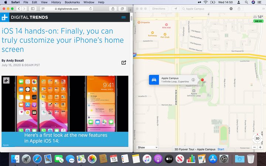
Task: Open Apple Campus info button
Action: (x=193, y=80)
